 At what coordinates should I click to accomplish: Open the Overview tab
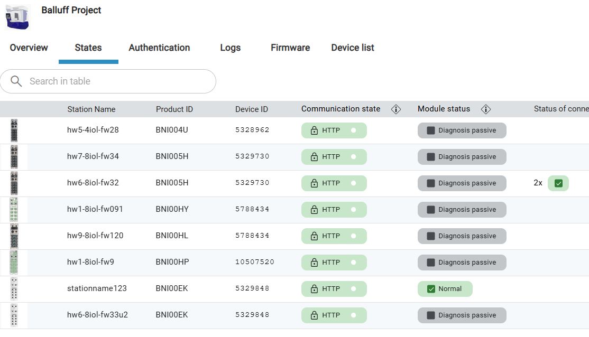coord(29,48)
